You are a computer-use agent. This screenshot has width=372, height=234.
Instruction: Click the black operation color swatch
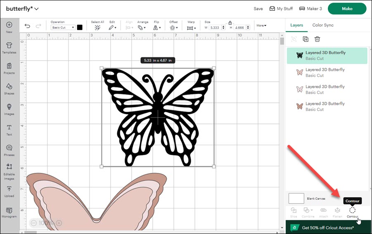pyautogui.click(x=80, y=28)
